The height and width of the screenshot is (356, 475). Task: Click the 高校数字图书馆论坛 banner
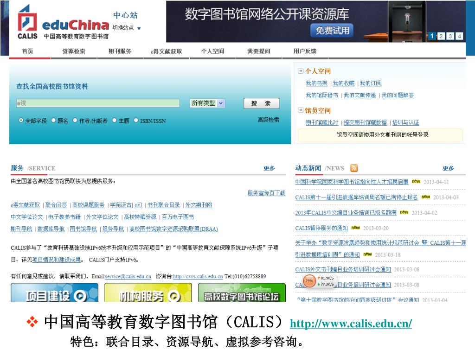point(242,292)
